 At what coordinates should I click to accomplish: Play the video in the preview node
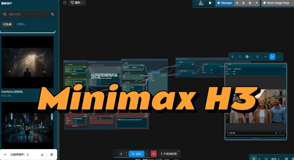pos(228,133)
